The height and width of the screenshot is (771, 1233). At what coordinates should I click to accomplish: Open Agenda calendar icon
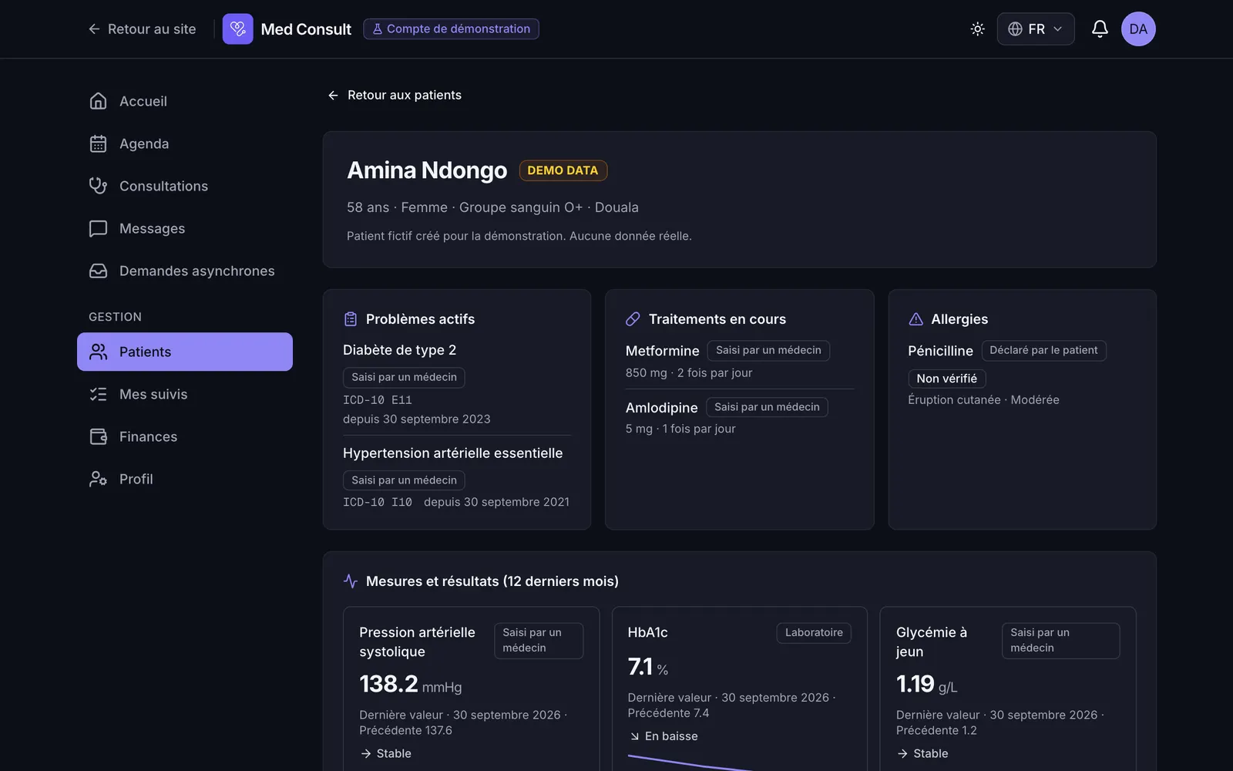98,143
